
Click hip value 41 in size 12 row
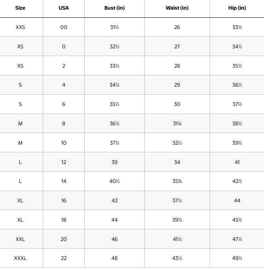(x=237, y=162)
